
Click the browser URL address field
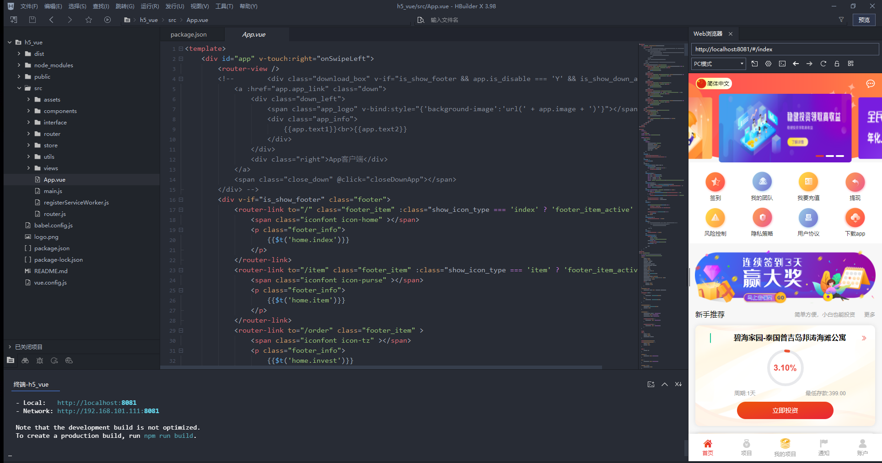785,49
